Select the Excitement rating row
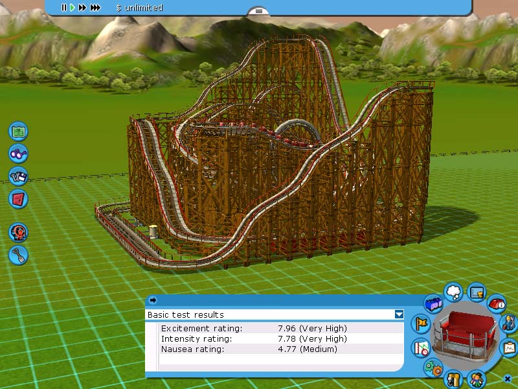The image size is (518, 389). (x=281, y=328)
